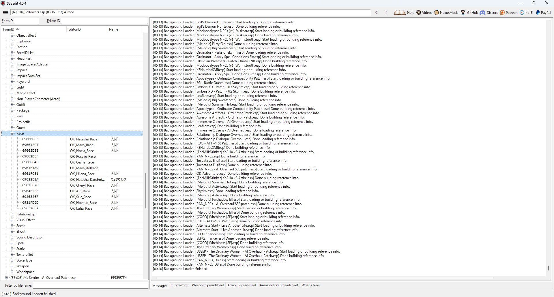The image size is (554, 297).
Task: Expand the Worldspace node
Action: 12,272
